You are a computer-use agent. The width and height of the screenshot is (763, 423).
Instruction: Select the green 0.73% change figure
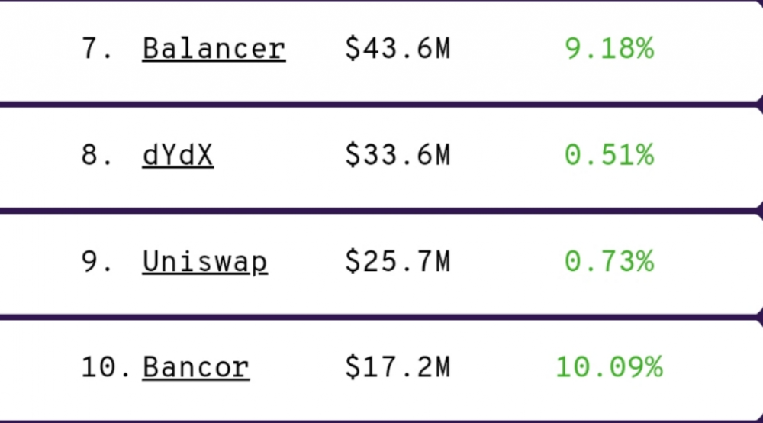click(x=609, y=262)
